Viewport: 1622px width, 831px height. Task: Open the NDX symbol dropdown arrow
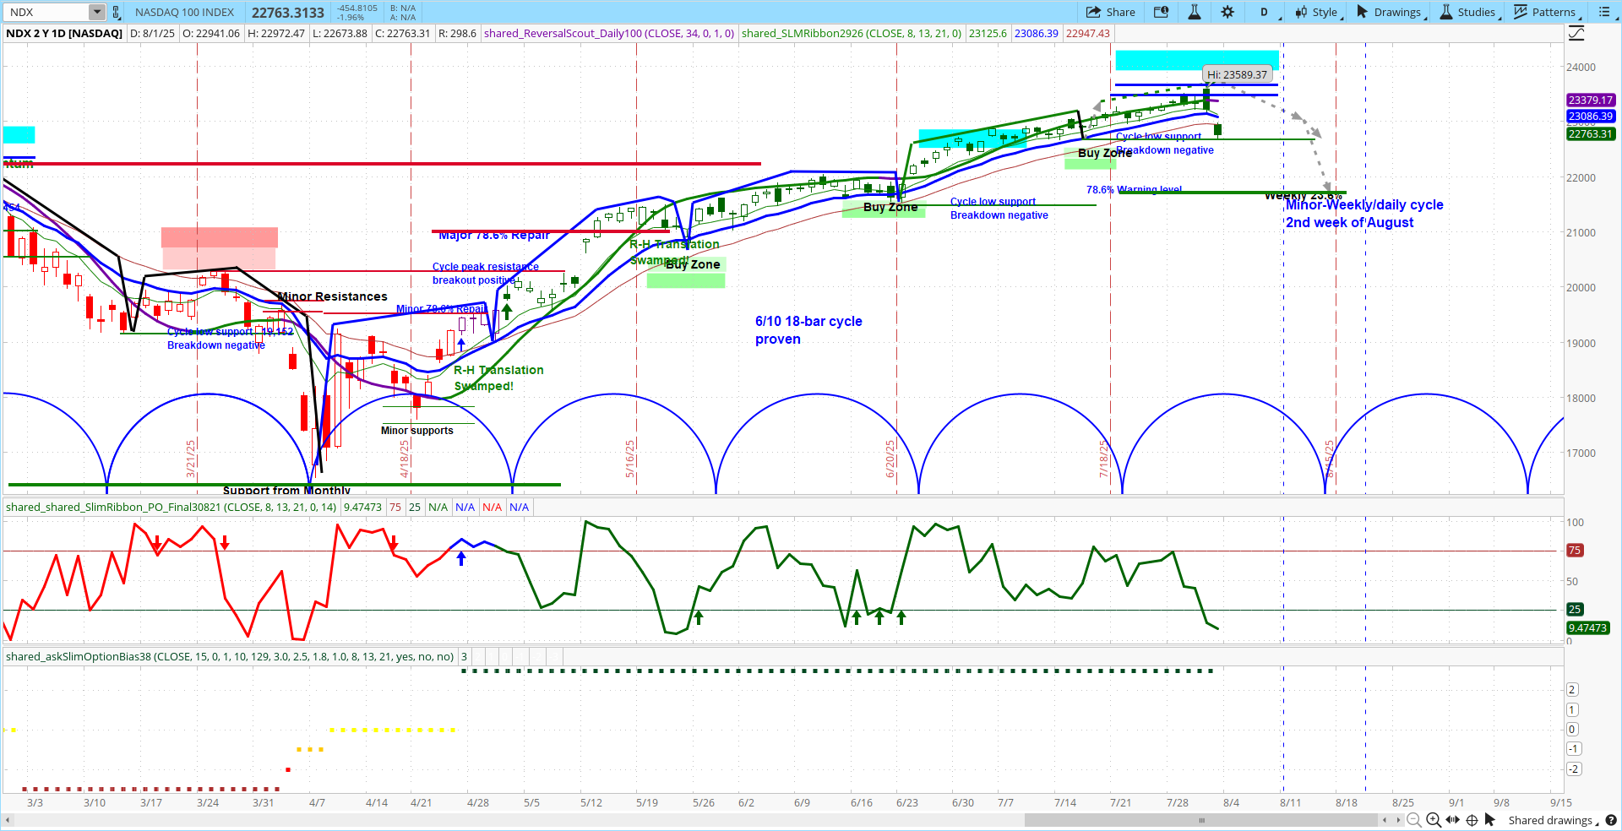(x=97, y=12)
